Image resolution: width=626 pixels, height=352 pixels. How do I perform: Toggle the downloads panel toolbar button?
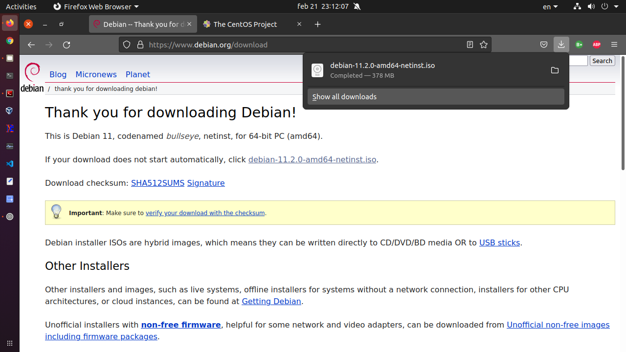coord(561,44)
